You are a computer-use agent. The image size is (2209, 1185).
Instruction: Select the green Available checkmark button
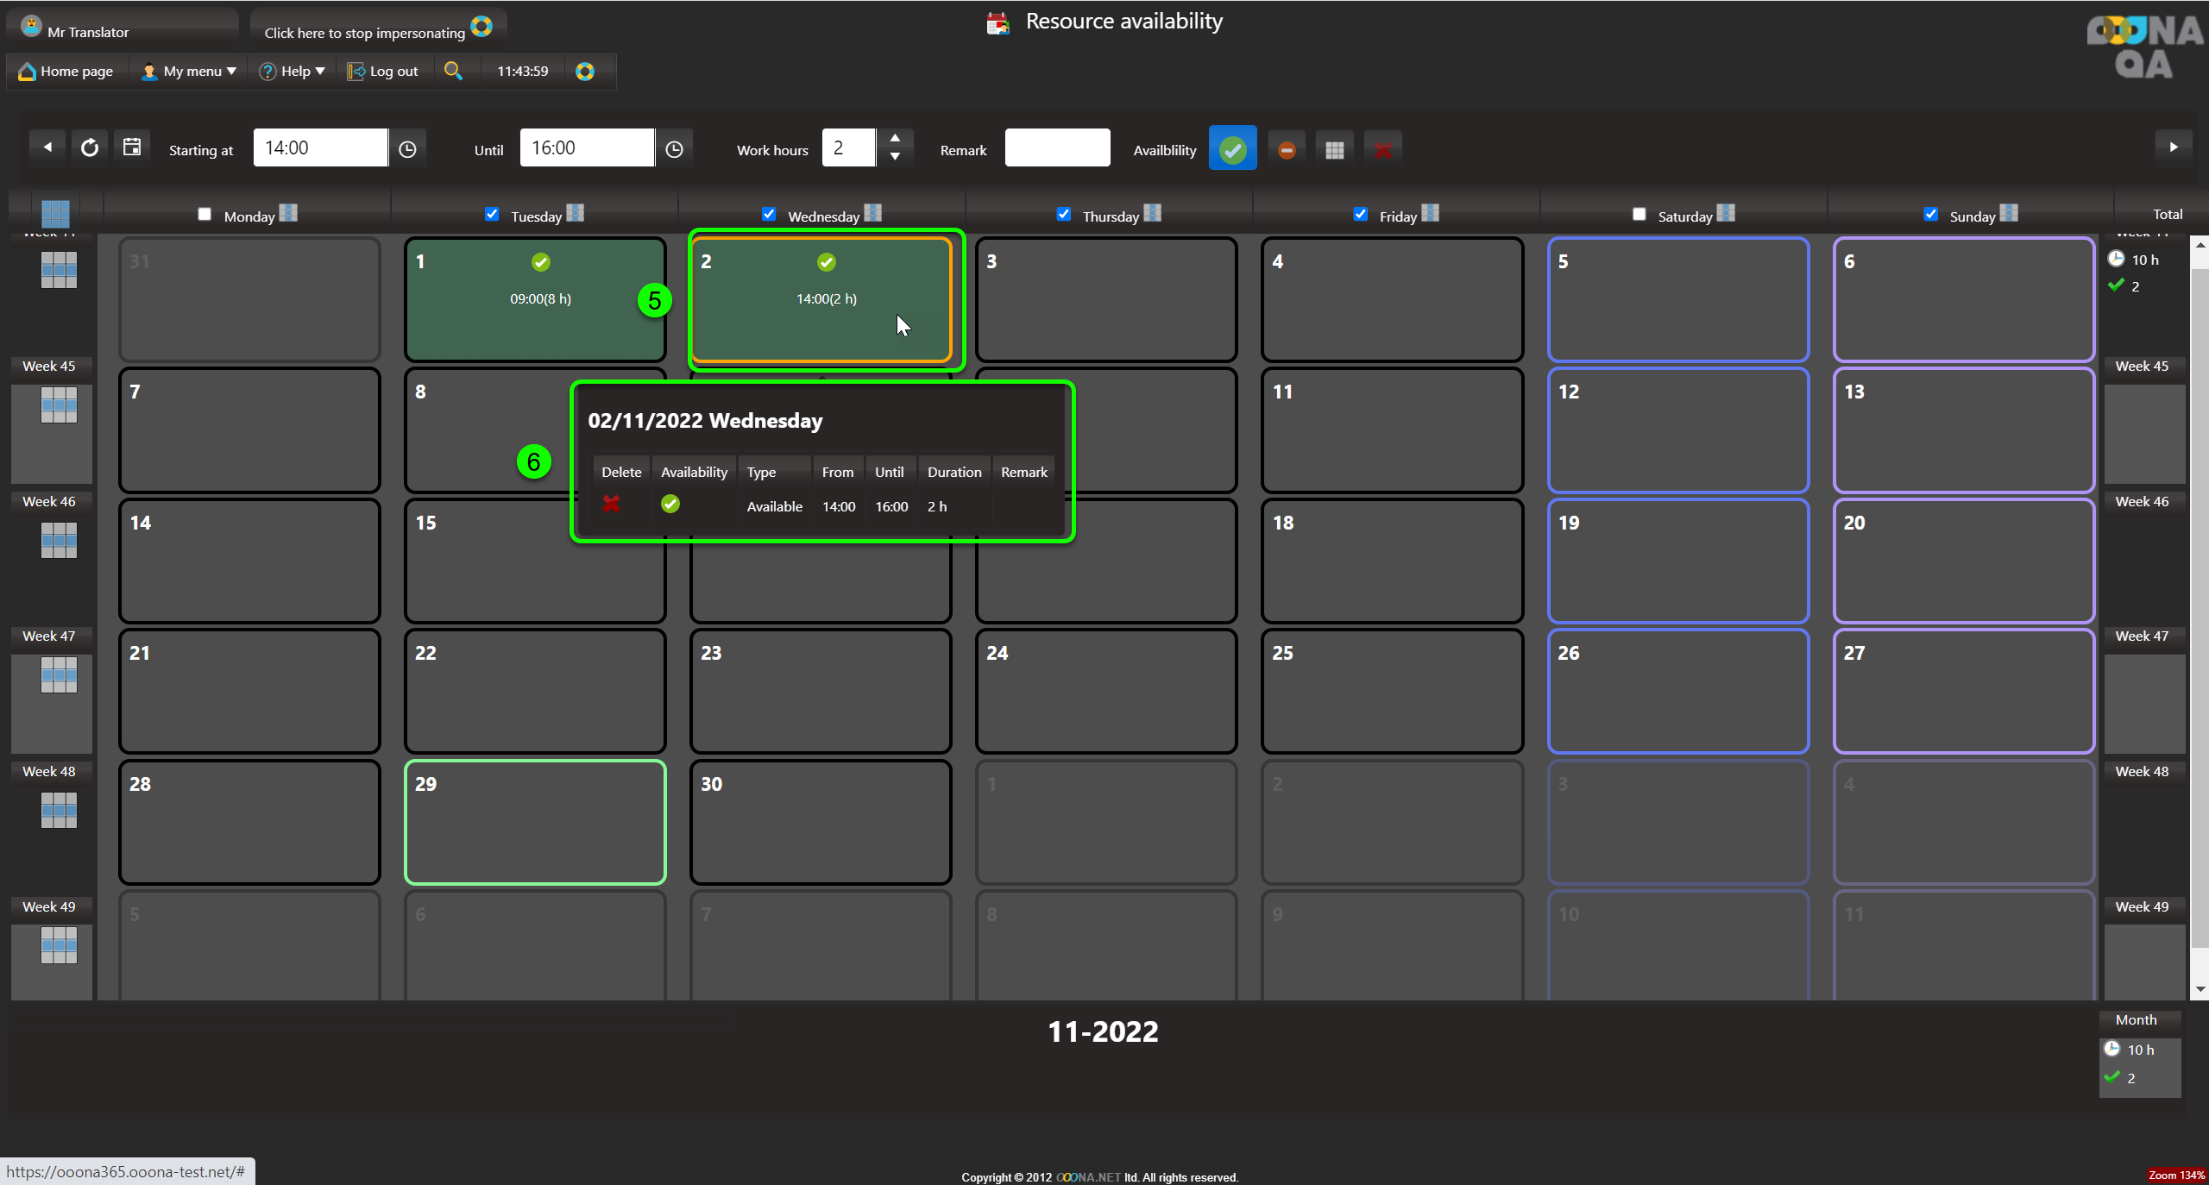[x=1232, y=149]
